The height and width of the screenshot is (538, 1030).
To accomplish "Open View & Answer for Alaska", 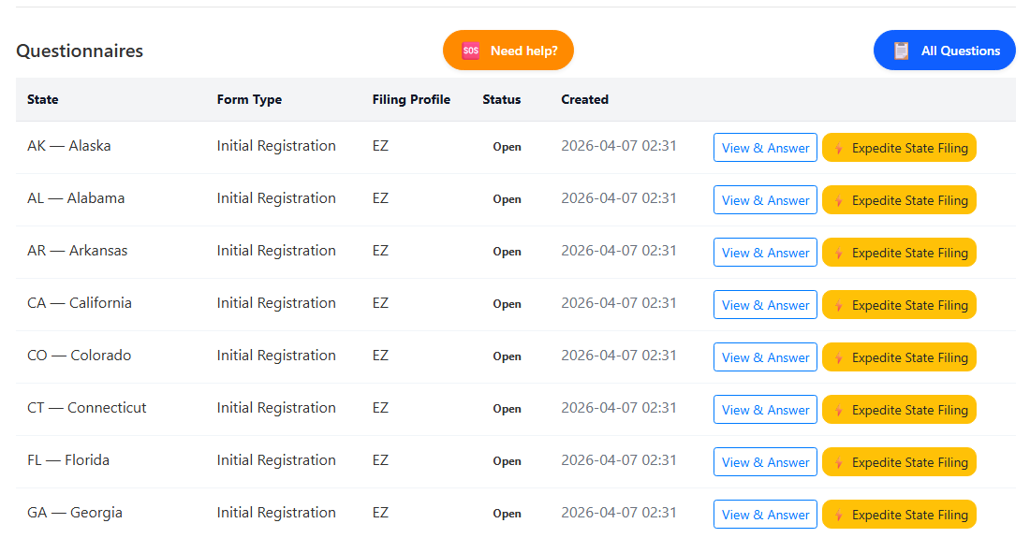I will tap(765, 148).
